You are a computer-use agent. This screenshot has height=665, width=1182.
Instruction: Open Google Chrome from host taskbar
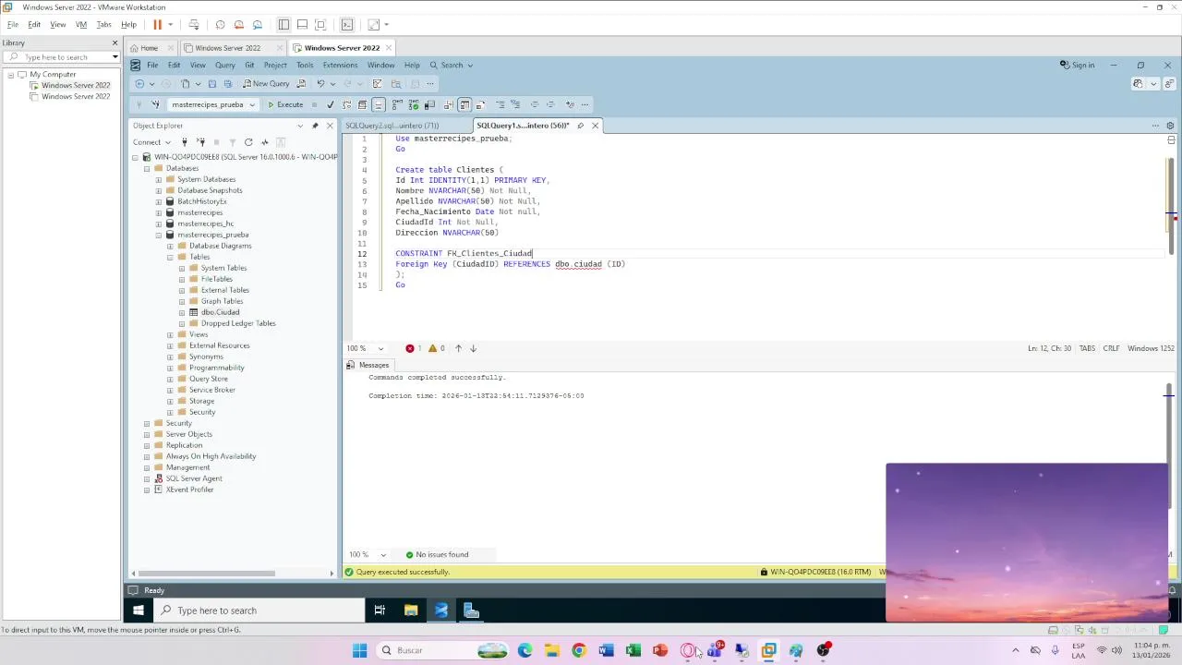click(x=579, y=650)
